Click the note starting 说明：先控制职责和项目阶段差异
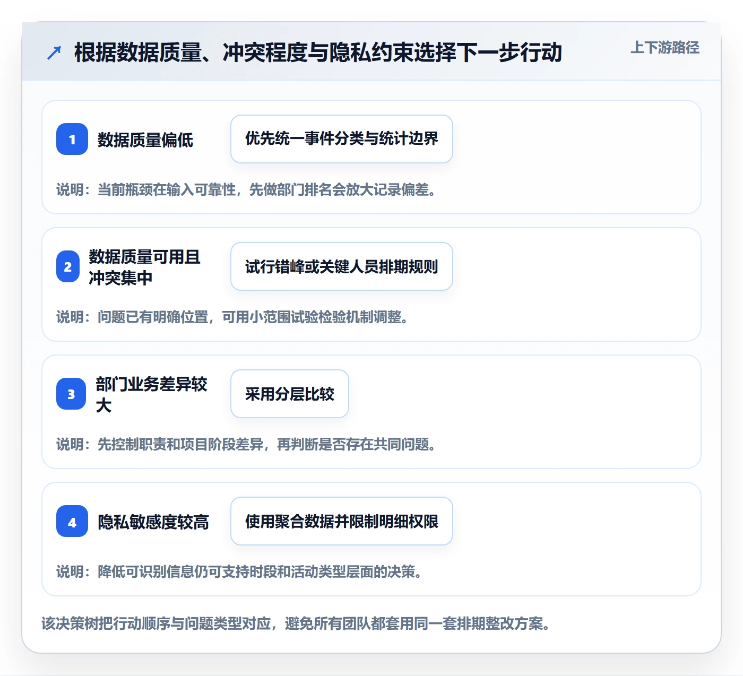 click(247, 444)
